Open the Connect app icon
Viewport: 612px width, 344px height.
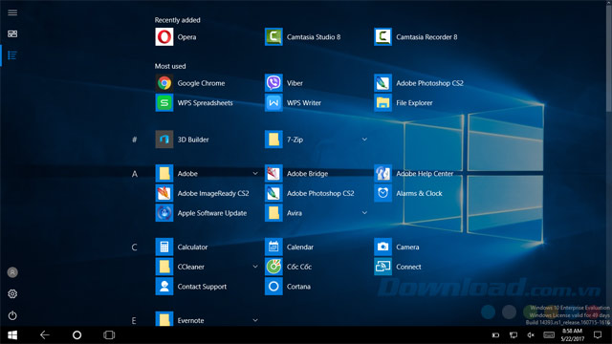[382, 268]
